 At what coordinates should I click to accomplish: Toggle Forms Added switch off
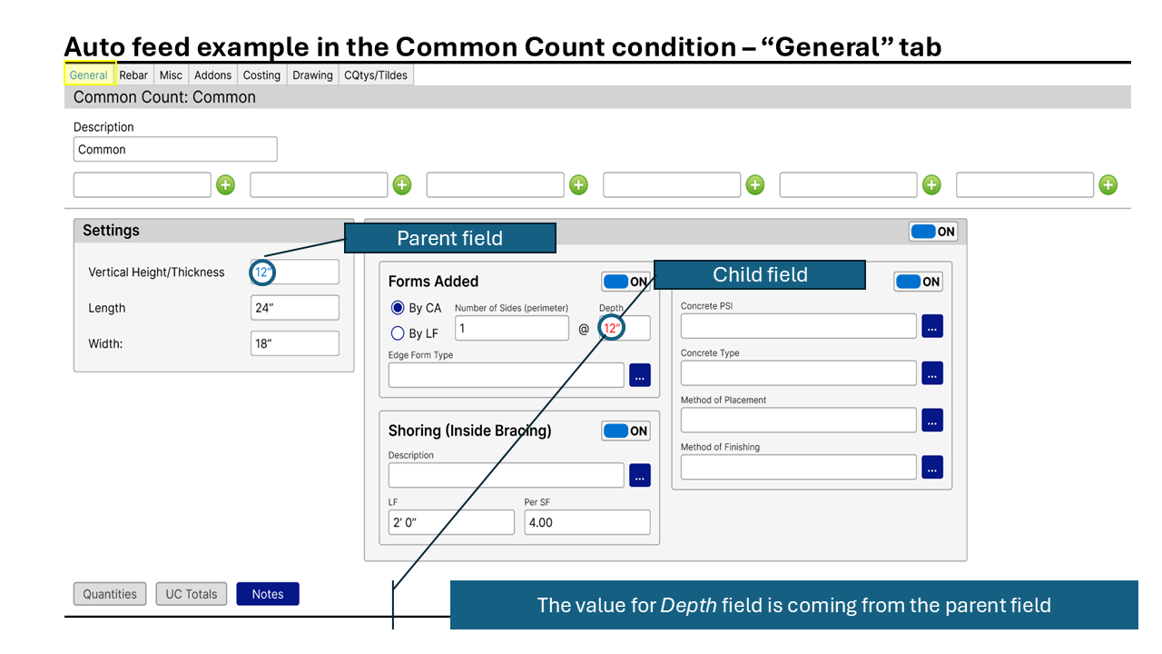tap(625, 282)
